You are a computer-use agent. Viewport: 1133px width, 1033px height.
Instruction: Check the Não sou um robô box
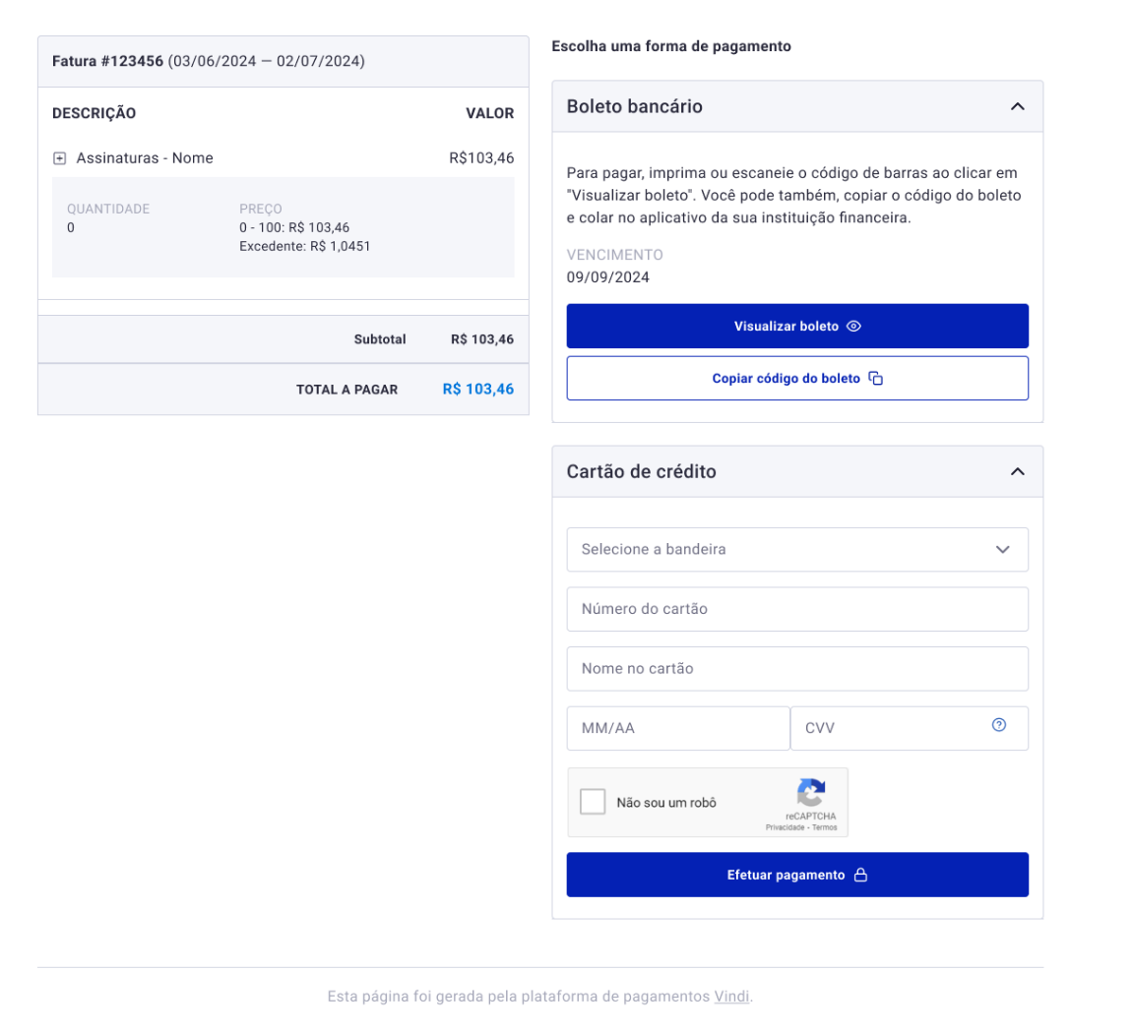tap(593, 802)
